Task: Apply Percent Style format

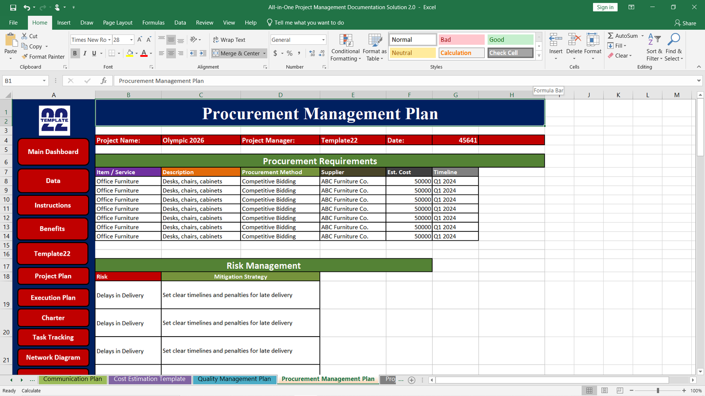Action: [x=289, y=53]
